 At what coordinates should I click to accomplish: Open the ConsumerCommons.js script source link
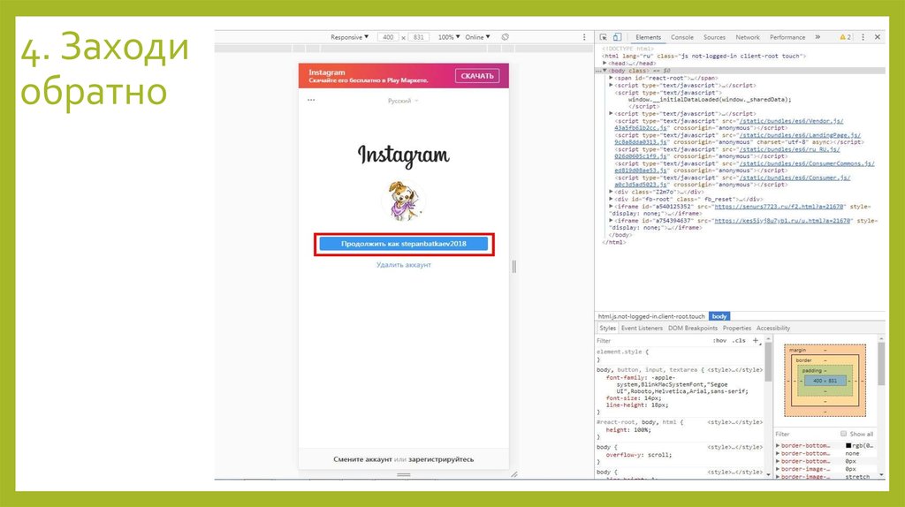[807, 163]
